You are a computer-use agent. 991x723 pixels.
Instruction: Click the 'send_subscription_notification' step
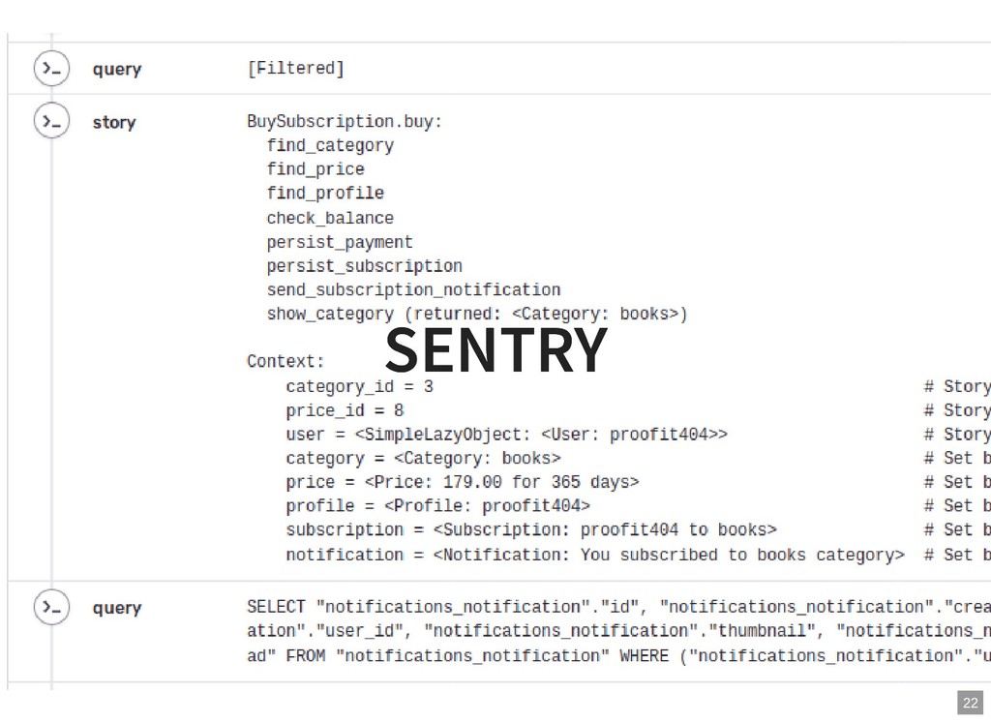pyautogui.click(x=413, y=289)
